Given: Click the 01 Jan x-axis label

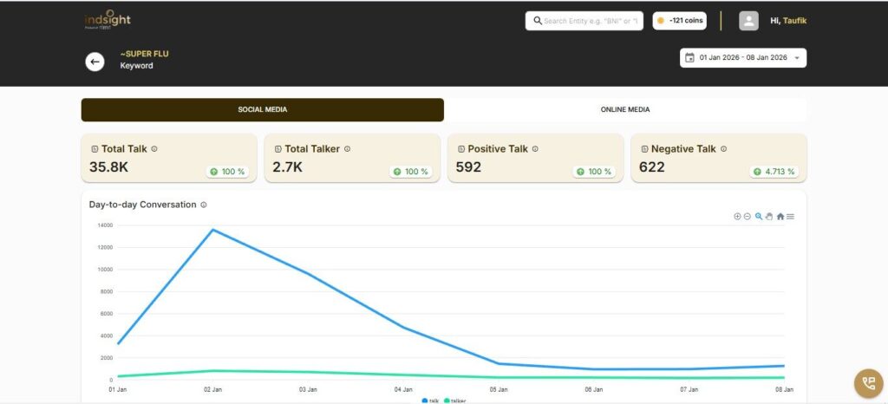Looking at the screenshot, I should (117, 389).
